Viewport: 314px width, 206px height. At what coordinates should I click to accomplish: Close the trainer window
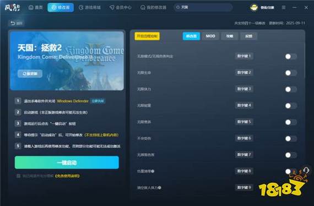coord(306,7)
